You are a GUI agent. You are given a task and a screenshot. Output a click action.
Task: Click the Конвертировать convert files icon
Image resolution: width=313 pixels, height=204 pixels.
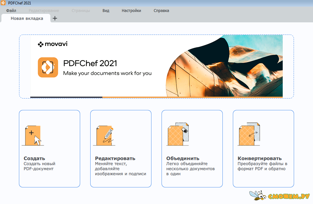pos(249,134)
